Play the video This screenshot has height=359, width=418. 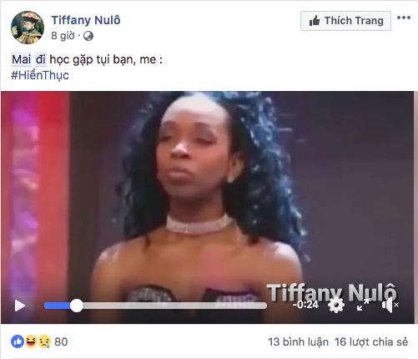[x=20, y=306]
